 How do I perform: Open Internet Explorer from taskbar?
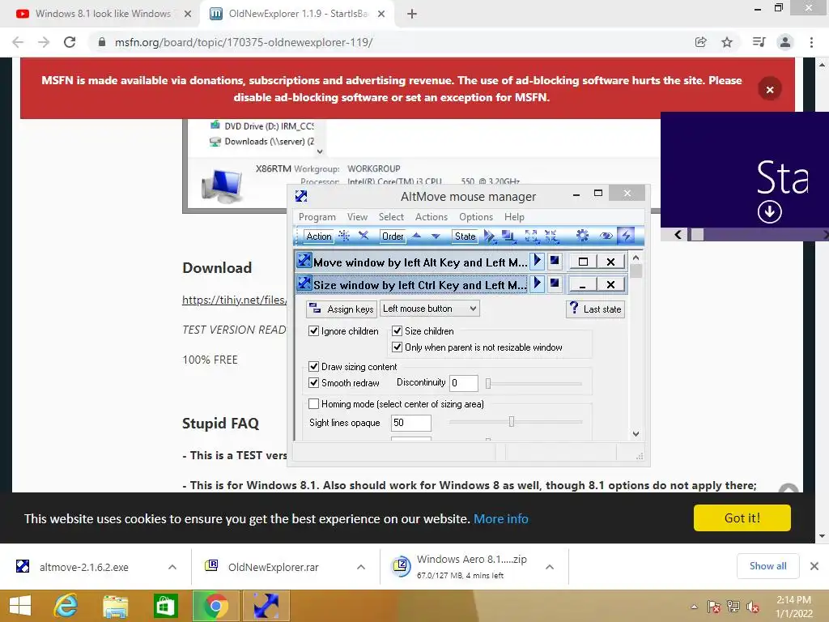coord(66,606)
